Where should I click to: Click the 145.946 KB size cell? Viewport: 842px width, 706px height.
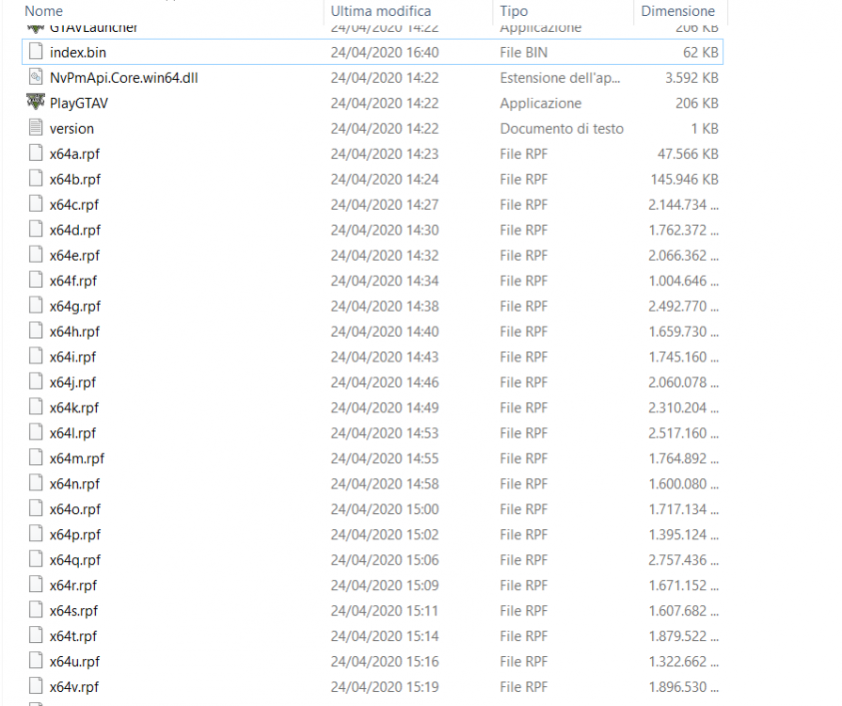tap(685, 179)
